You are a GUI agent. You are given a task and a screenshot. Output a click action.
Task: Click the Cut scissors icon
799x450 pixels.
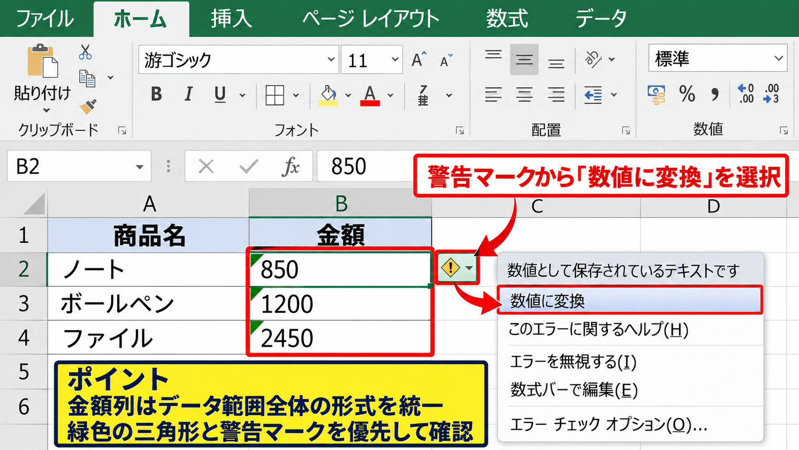click(x=86, y=52)
